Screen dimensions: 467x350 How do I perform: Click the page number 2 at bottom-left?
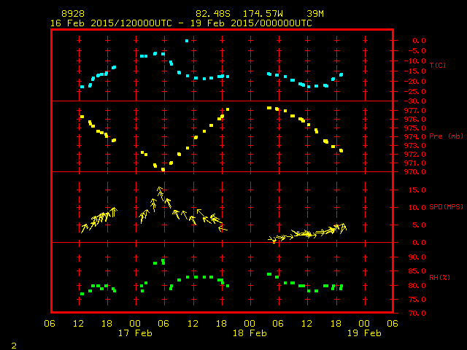pos(13,344)
